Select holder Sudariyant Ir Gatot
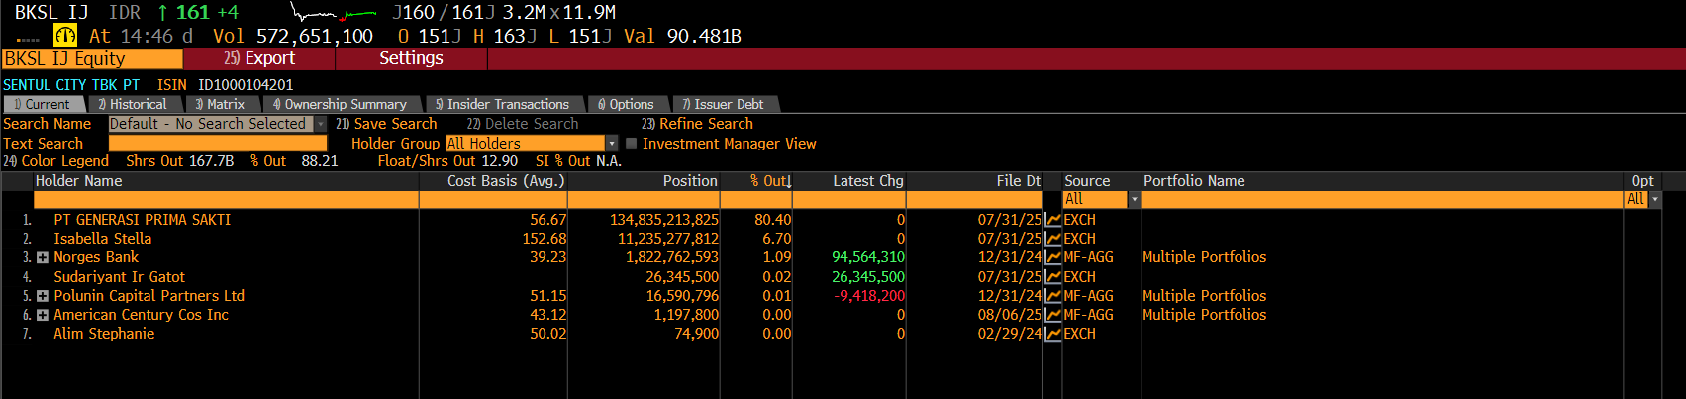Viewport: 1686px width, 399px height. click(119, 277)
